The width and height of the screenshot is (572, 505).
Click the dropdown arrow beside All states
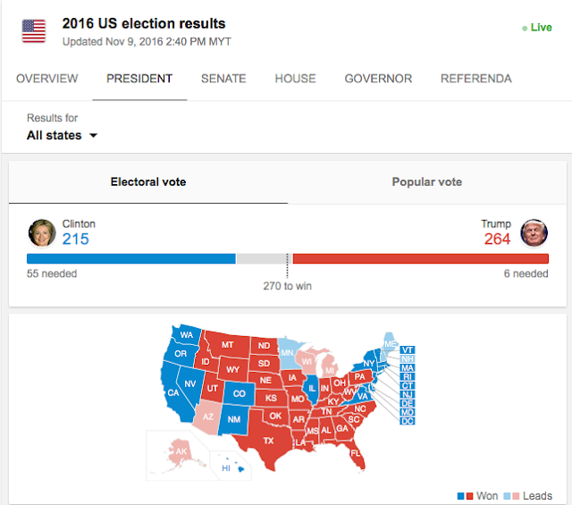tap(94, 136)
